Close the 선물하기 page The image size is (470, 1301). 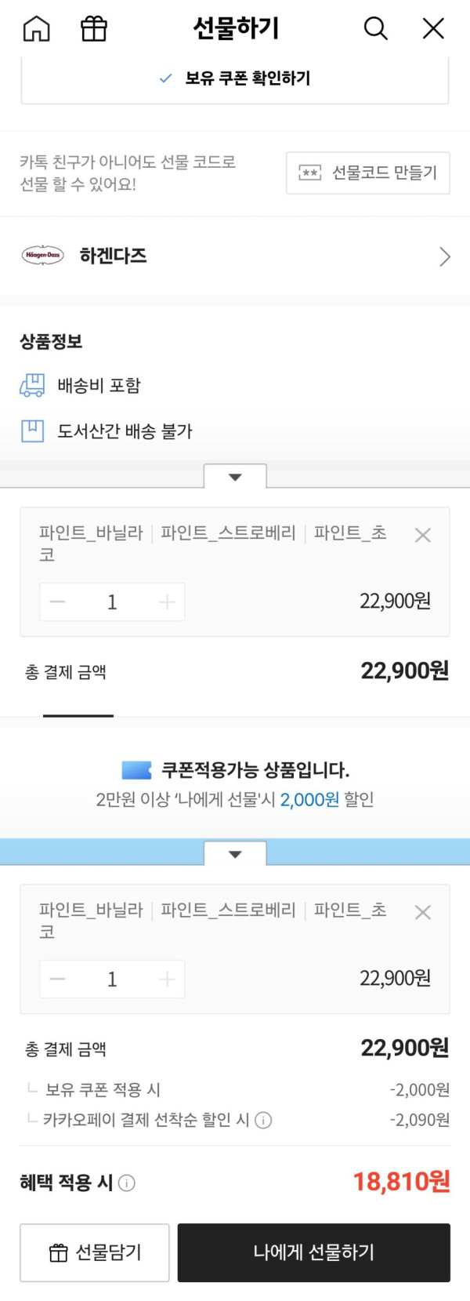pos(433,29)
